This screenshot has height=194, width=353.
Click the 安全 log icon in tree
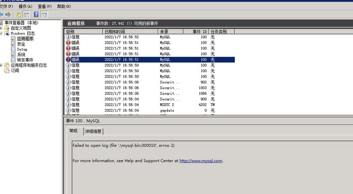(x=13, y=44)
